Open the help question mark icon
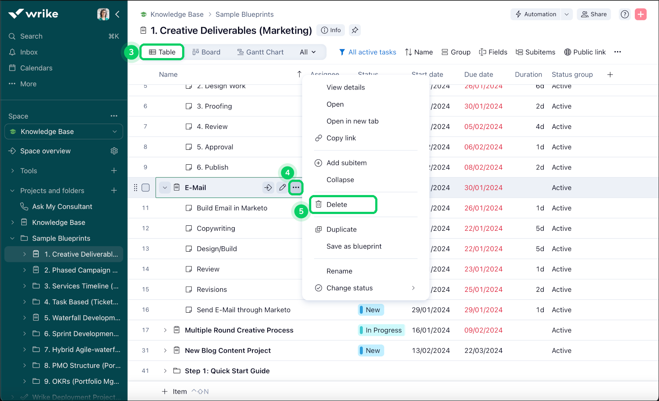Screen dimensions: 659x401 point(625,14)
